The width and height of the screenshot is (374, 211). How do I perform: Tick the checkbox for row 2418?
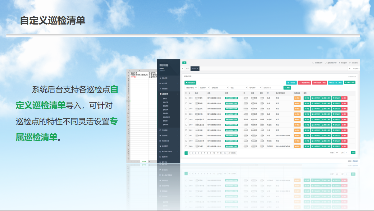click(x=186, y=98)
